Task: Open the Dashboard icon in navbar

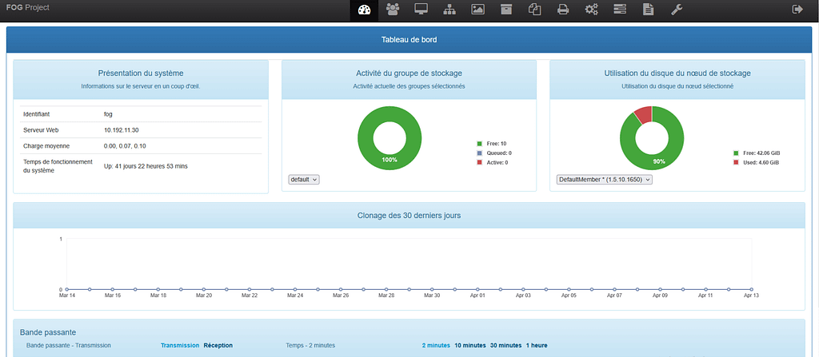Action: point(365,10)
